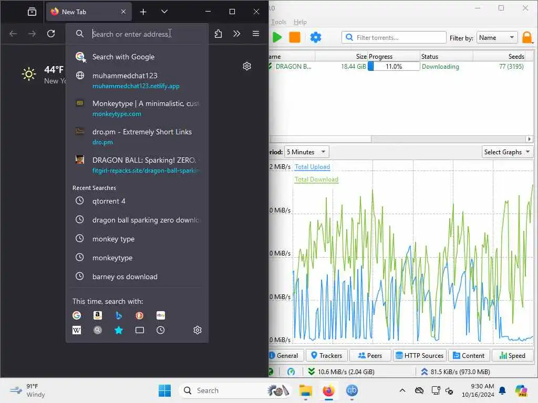Search this time with DuckDuckGo icon
Screen dimensions: 538x403
[x=139, y=315]
